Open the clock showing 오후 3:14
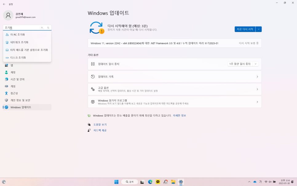Screen dimensions: 297x186 tap(284, 182)
